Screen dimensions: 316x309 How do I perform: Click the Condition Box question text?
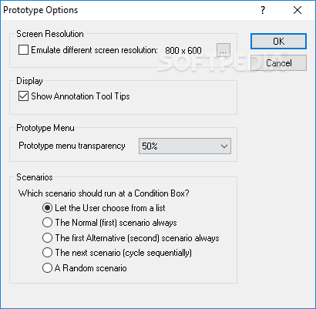(103, 193)
